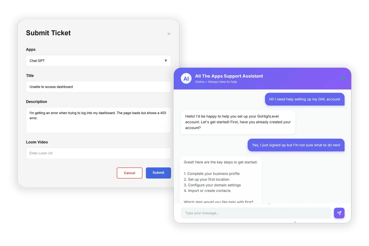The width and height of the screenshot is (369, 246).
Task: Cancel the ticket submission
Action: point(129,173)
